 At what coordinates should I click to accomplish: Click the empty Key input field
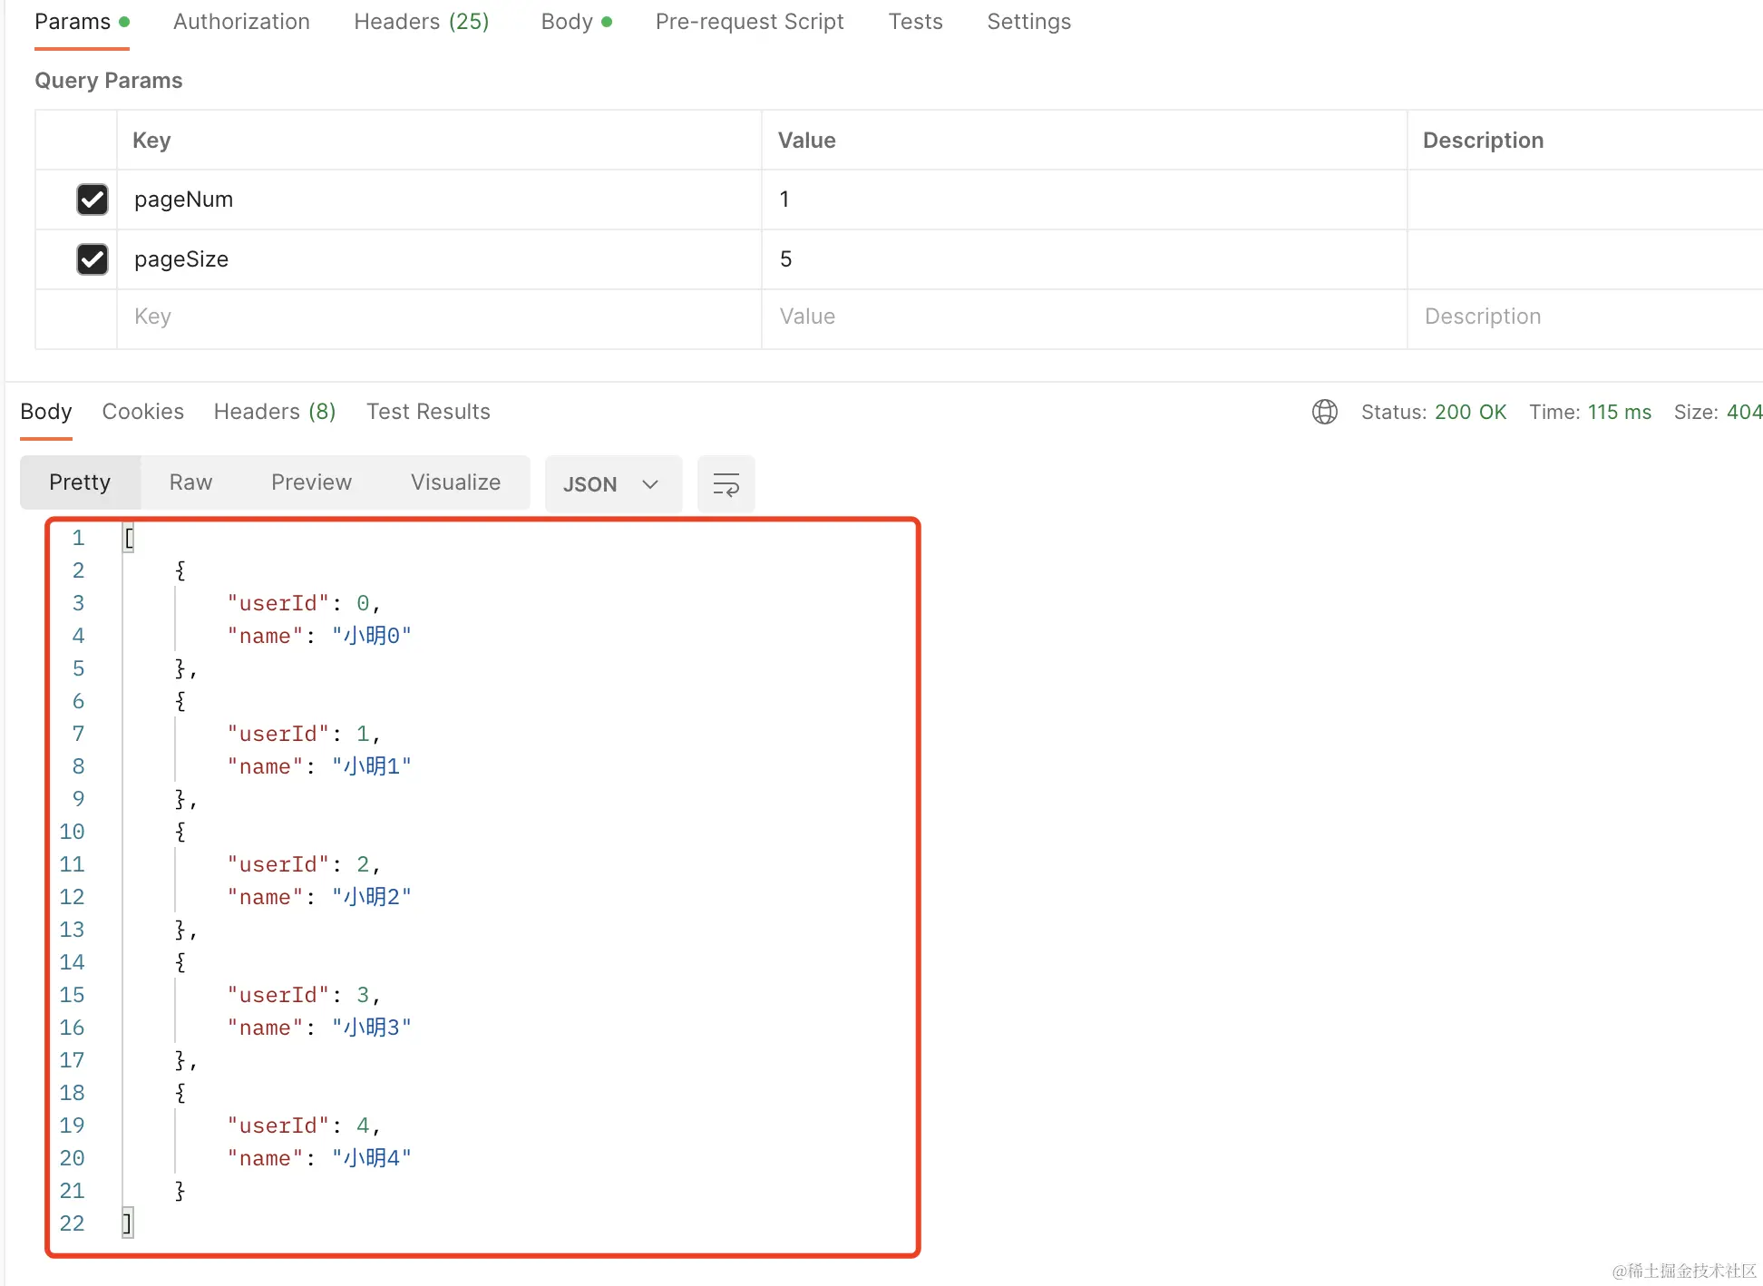pos(363,317)
